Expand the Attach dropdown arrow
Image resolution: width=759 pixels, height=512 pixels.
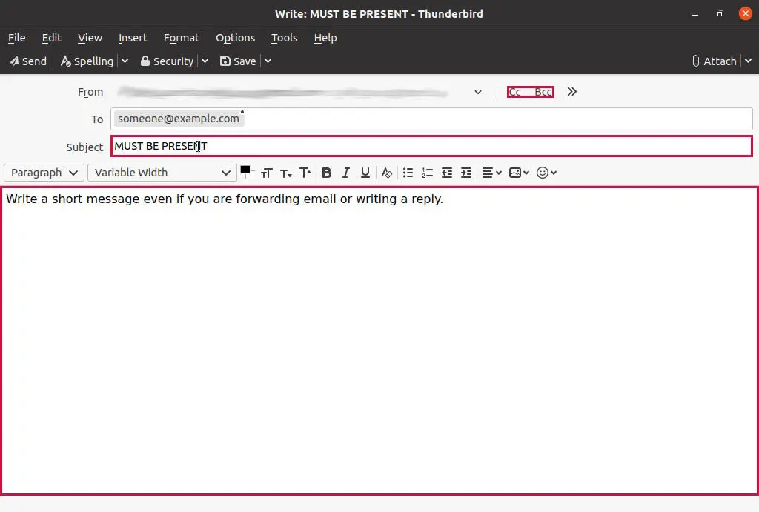[749, 61]
